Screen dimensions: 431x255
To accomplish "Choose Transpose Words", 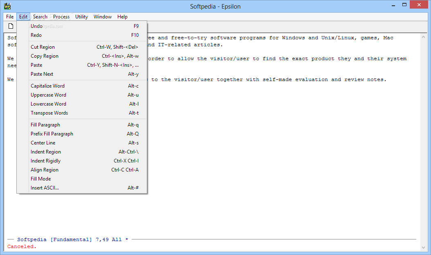I will [82, 113].
